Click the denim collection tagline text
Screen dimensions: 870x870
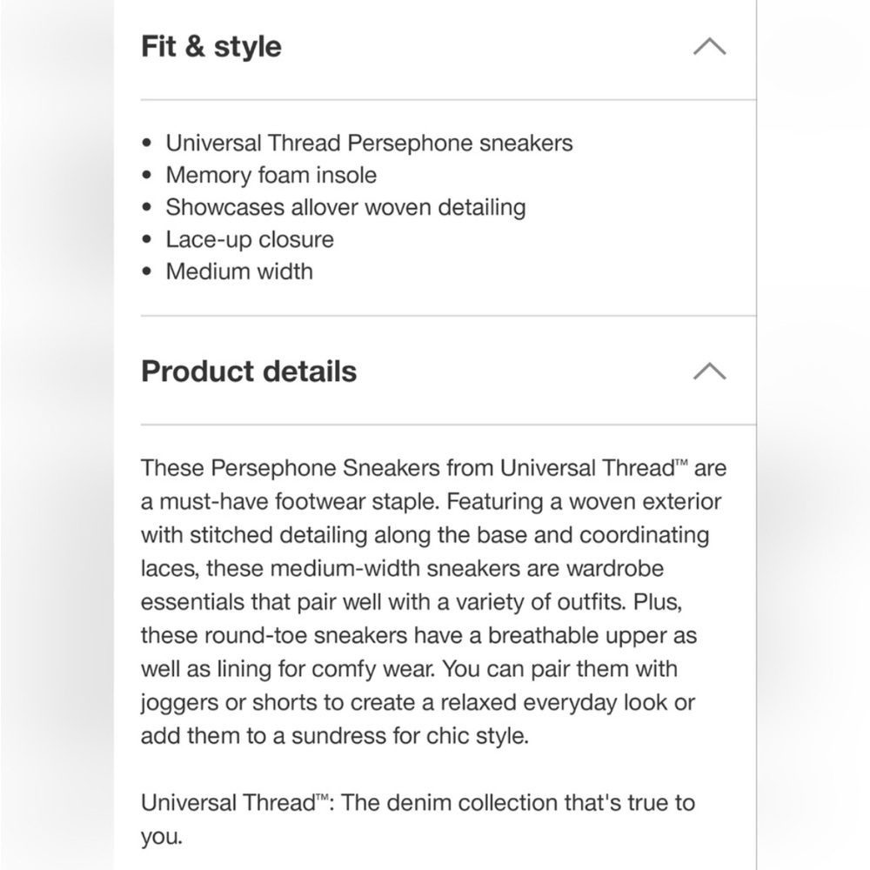coord(418,803)
